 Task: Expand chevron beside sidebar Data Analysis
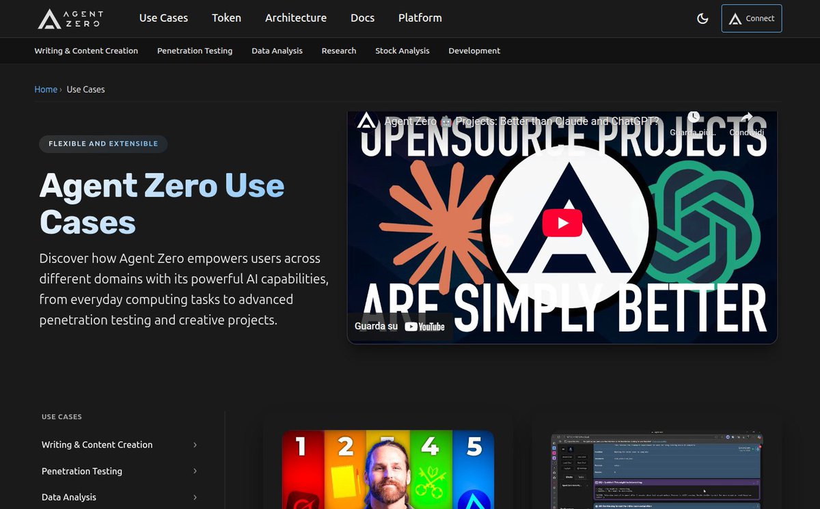pyautogui.click(x=195, y=497)
